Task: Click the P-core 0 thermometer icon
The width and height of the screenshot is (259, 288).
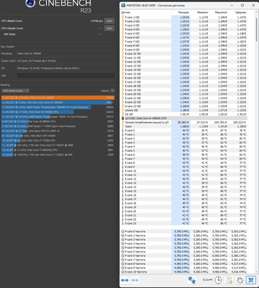Action: coord(123,130)
